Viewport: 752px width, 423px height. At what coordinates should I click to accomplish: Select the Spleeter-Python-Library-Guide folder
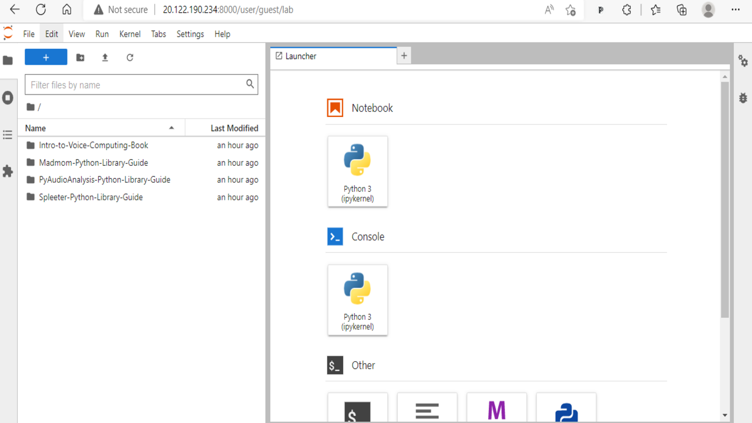coord(142,197)
